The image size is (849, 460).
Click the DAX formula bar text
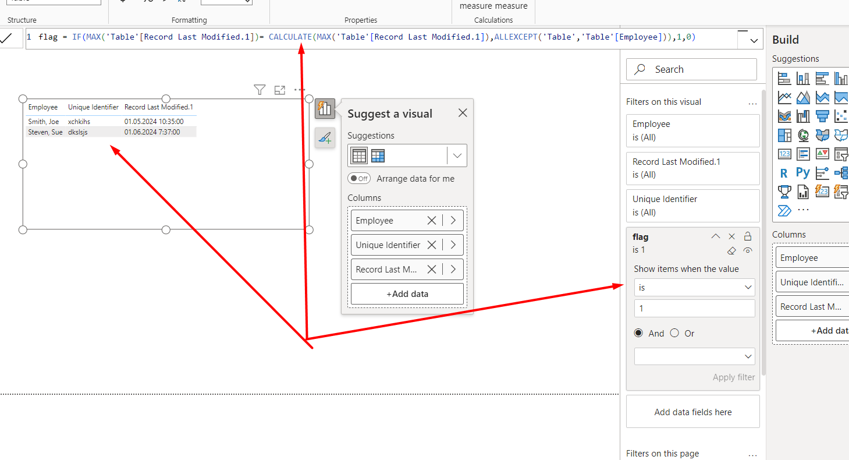point(367,37)
